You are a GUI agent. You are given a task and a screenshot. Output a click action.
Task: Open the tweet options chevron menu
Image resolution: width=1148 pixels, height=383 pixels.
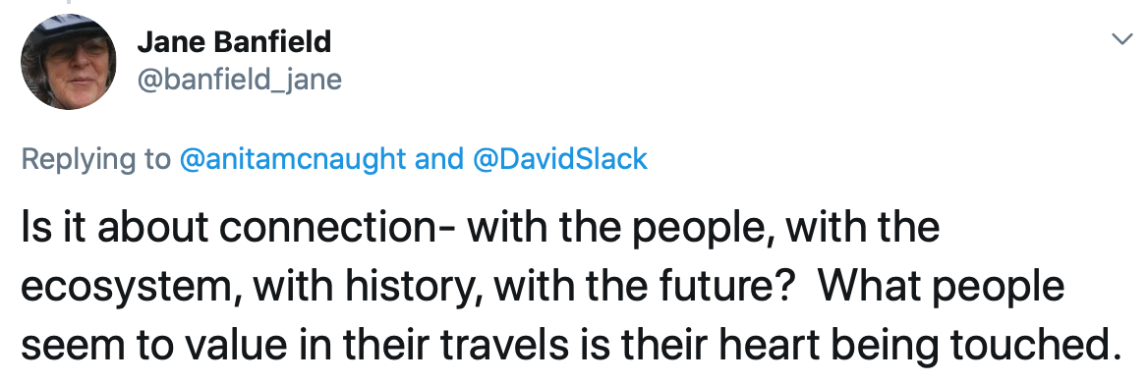[1121, 38]
